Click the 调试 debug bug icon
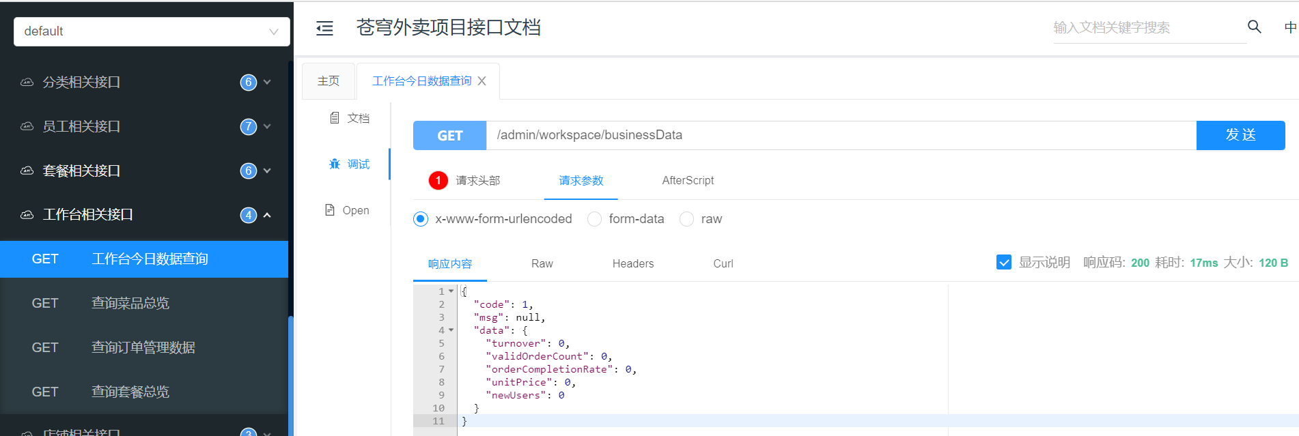The height and width of the screenshot is (436, 1299). click(x=335, y=164)
